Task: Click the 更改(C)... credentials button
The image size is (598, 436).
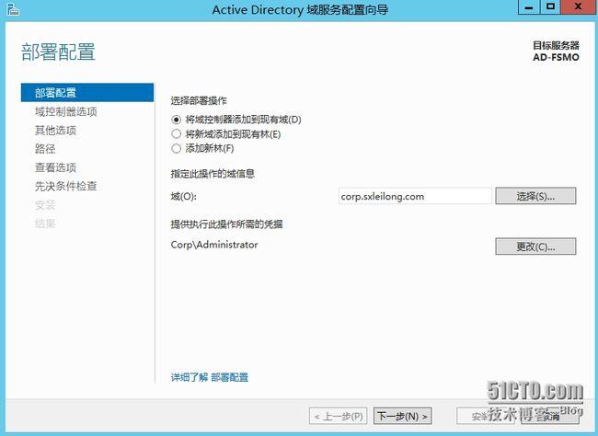Action: (535, 247)
